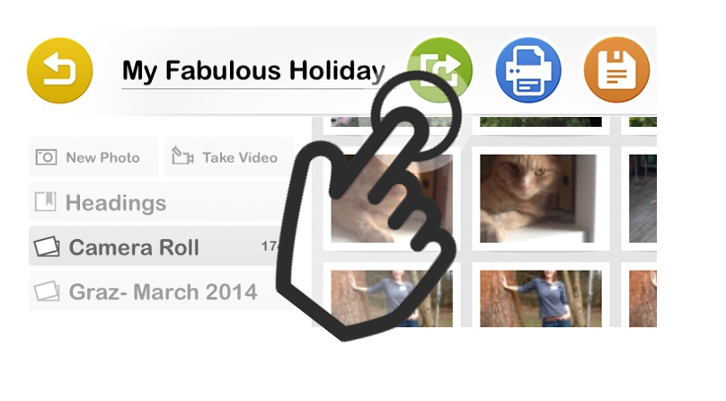Save with the orange floppy disk icon

pyautogui.click(x=616, y=69)
